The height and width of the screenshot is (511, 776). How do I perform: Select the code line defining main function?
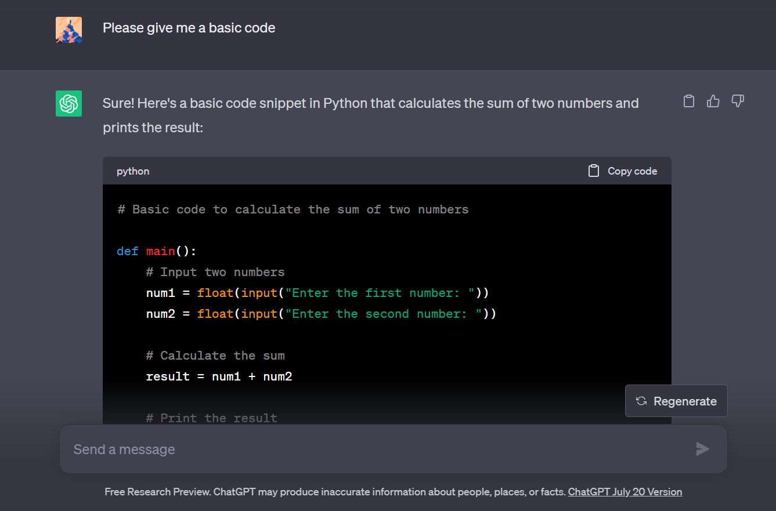[x=156, y=251]
